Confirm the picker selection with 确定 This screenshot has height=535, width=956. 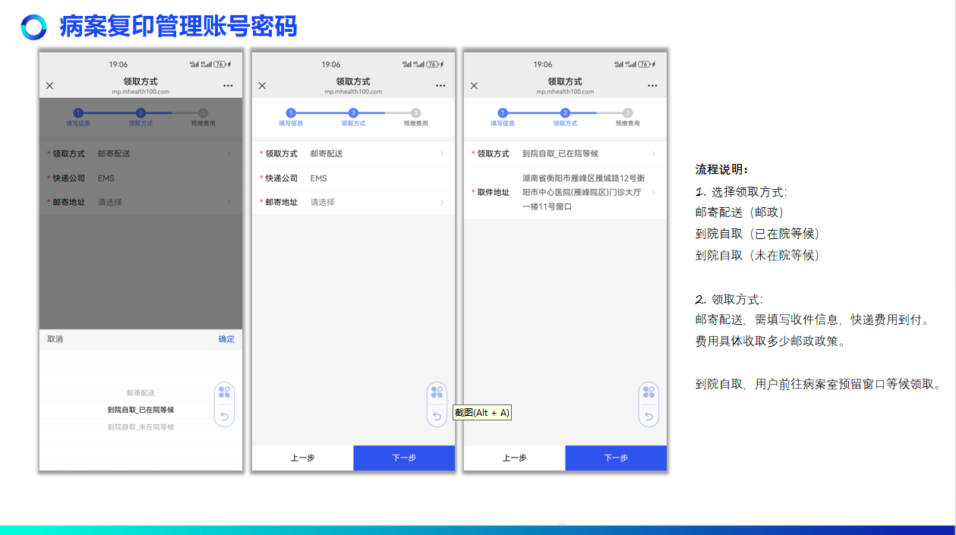(225, 338)
